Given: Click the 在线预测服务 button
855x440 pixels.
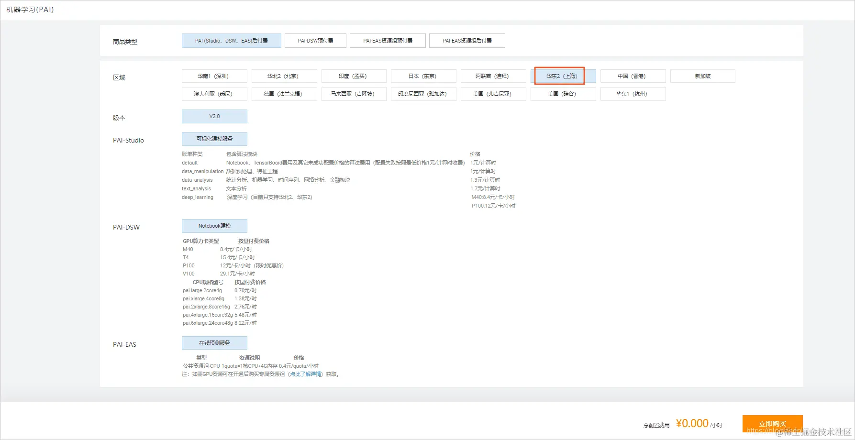Looking at the screenshot, I should coord(214,343).
